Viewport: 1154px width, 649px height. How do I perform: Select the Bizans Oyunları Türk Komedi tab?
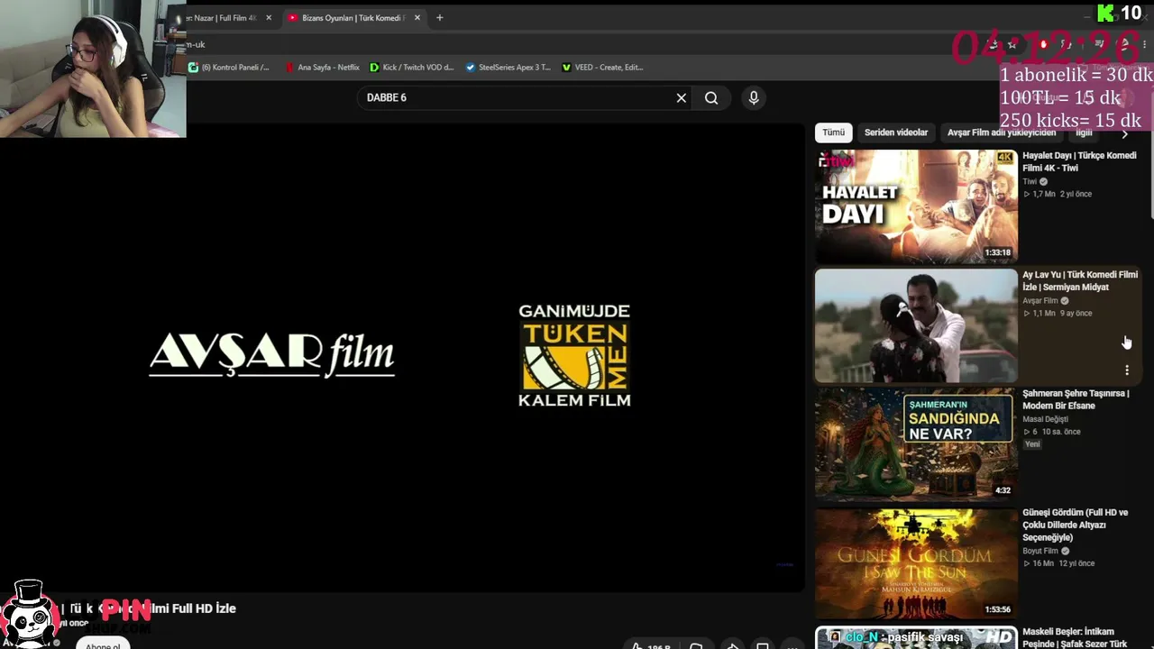coord(353,18)
